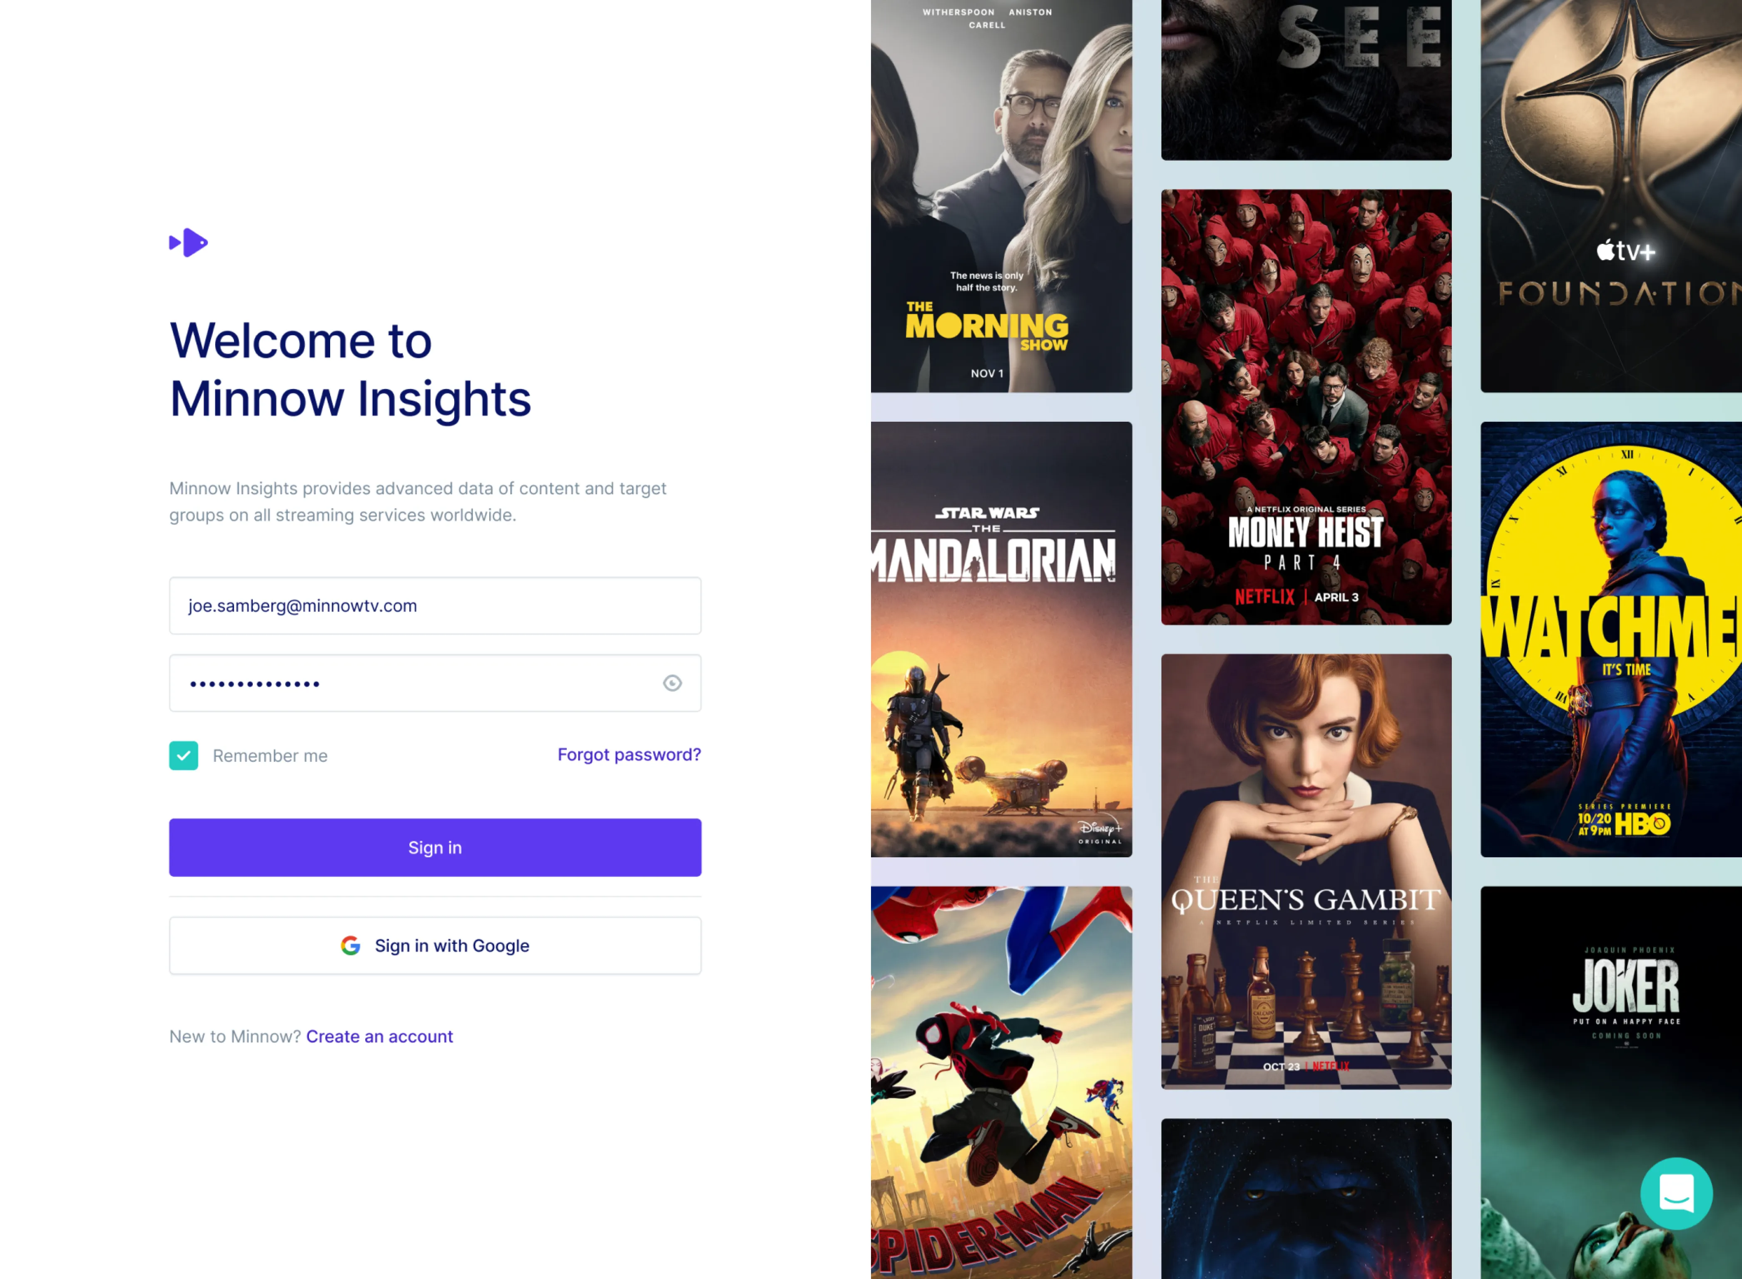Image resolution: width=1742 pixels, height=1279 pixels.
Task: Click the Google G logo icon
Action: (351, 946)
